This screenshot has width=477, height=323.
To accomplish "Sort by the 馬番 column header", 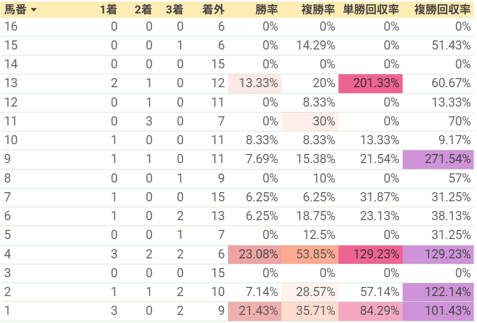I will (x=15, y=10).
